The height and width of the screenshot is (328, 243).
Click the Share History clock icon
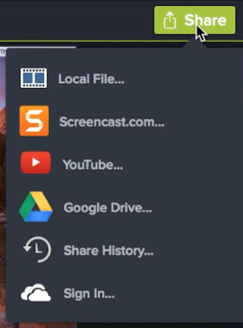coord(37,249)
